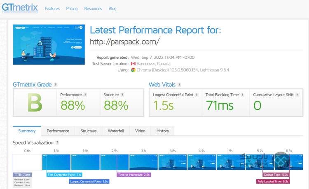This screenshot has width=309, height=189.
Task: Switch to the Structure tab
Action: [x=89, y=131]
